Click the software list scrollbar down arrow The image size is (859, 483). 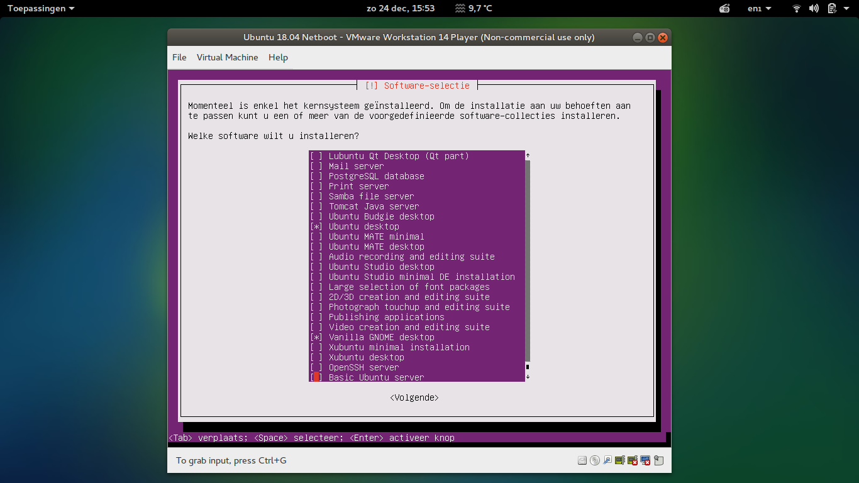pos(528,377)
